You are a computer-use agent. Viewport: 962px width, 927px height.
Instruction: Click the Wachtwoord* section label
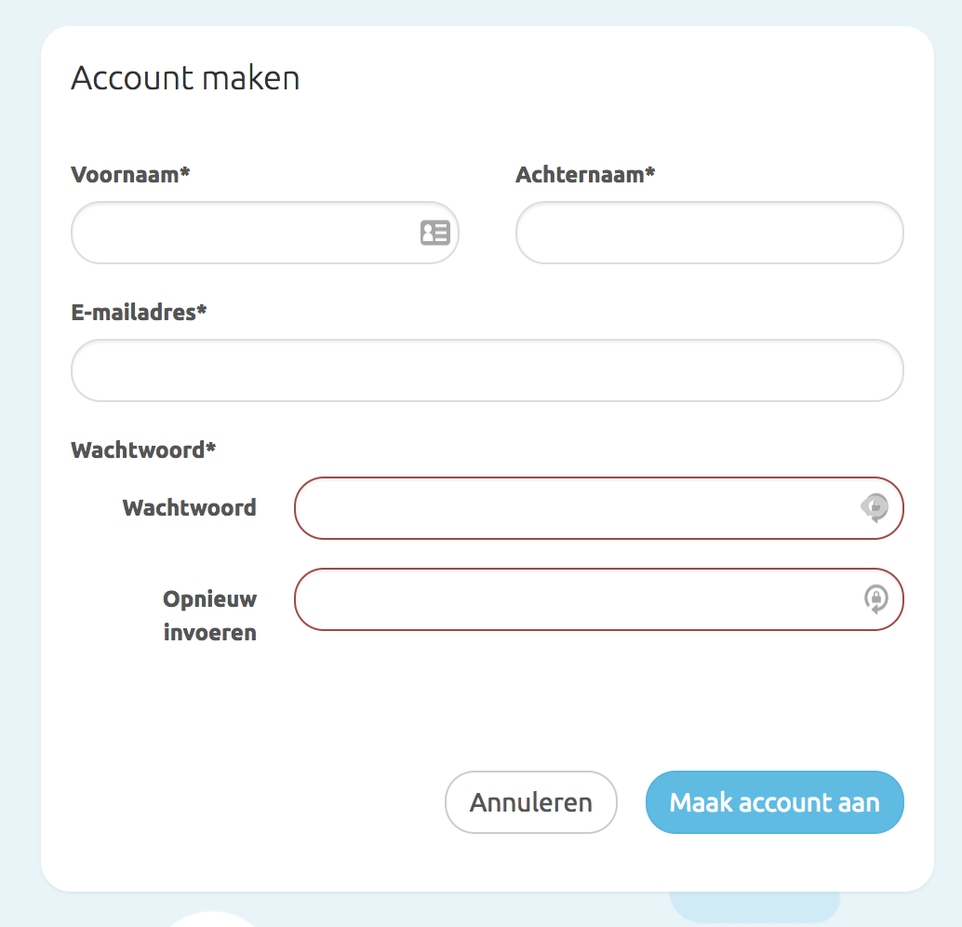point(142,450)
